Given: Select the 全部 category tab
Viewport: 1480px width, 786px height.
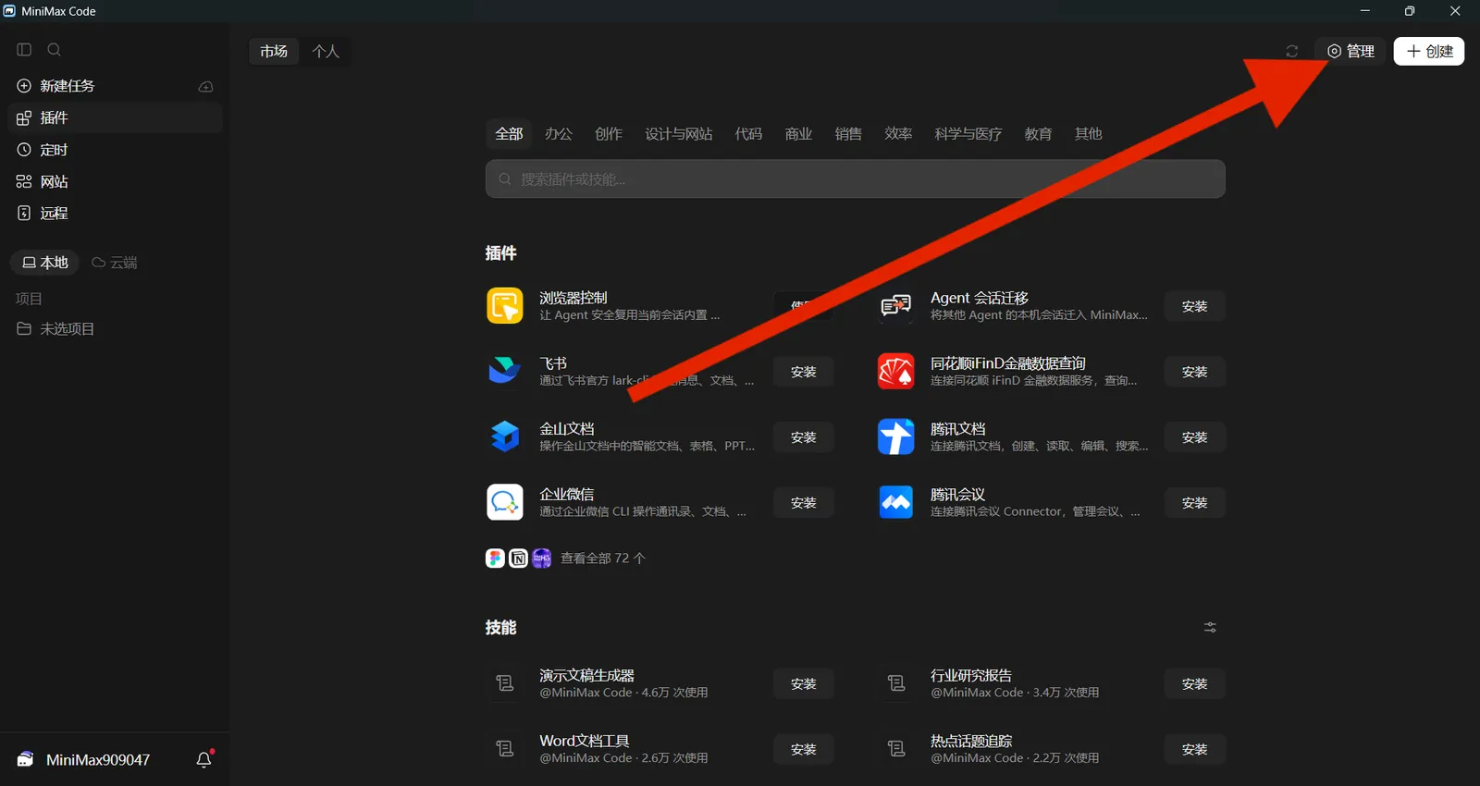Looking at the screenshot, I should (509, 134).
